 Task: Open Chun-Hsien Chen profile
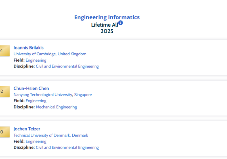point(31,88)
